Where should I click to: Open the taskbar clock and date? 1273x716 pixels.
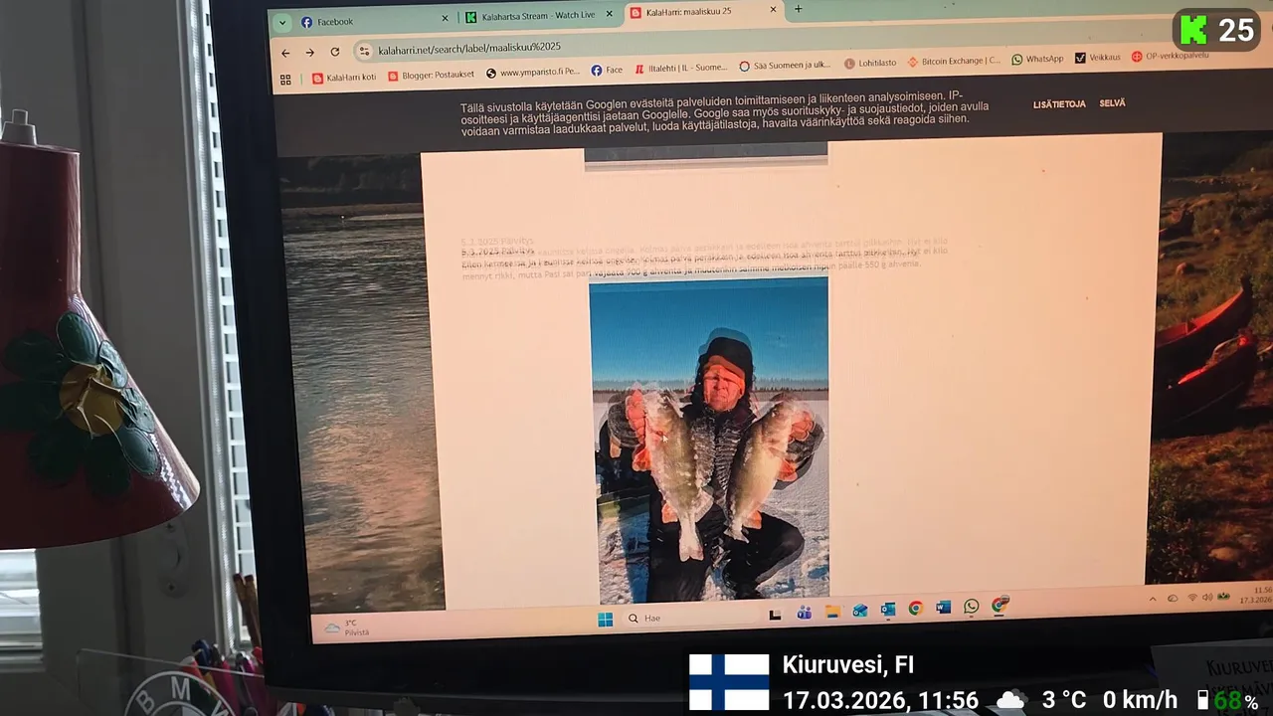[x=1256, y=595]
